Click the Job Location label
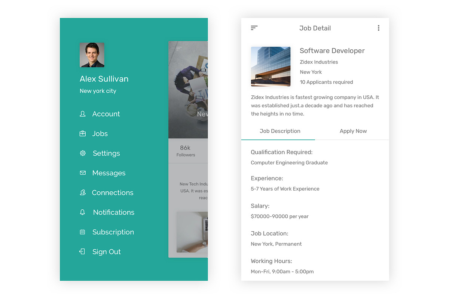Image resolution: width=449 pixels, height=299 pixels. (269, 234)
